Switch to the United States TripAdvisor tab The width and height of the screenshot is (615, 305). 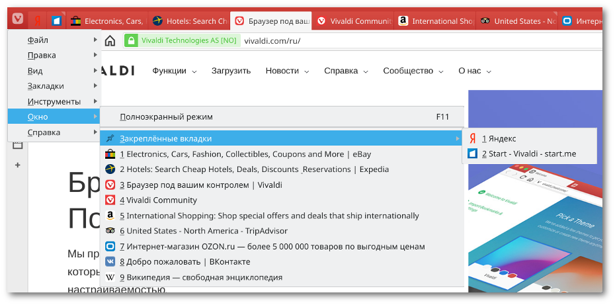coord(516,21)
